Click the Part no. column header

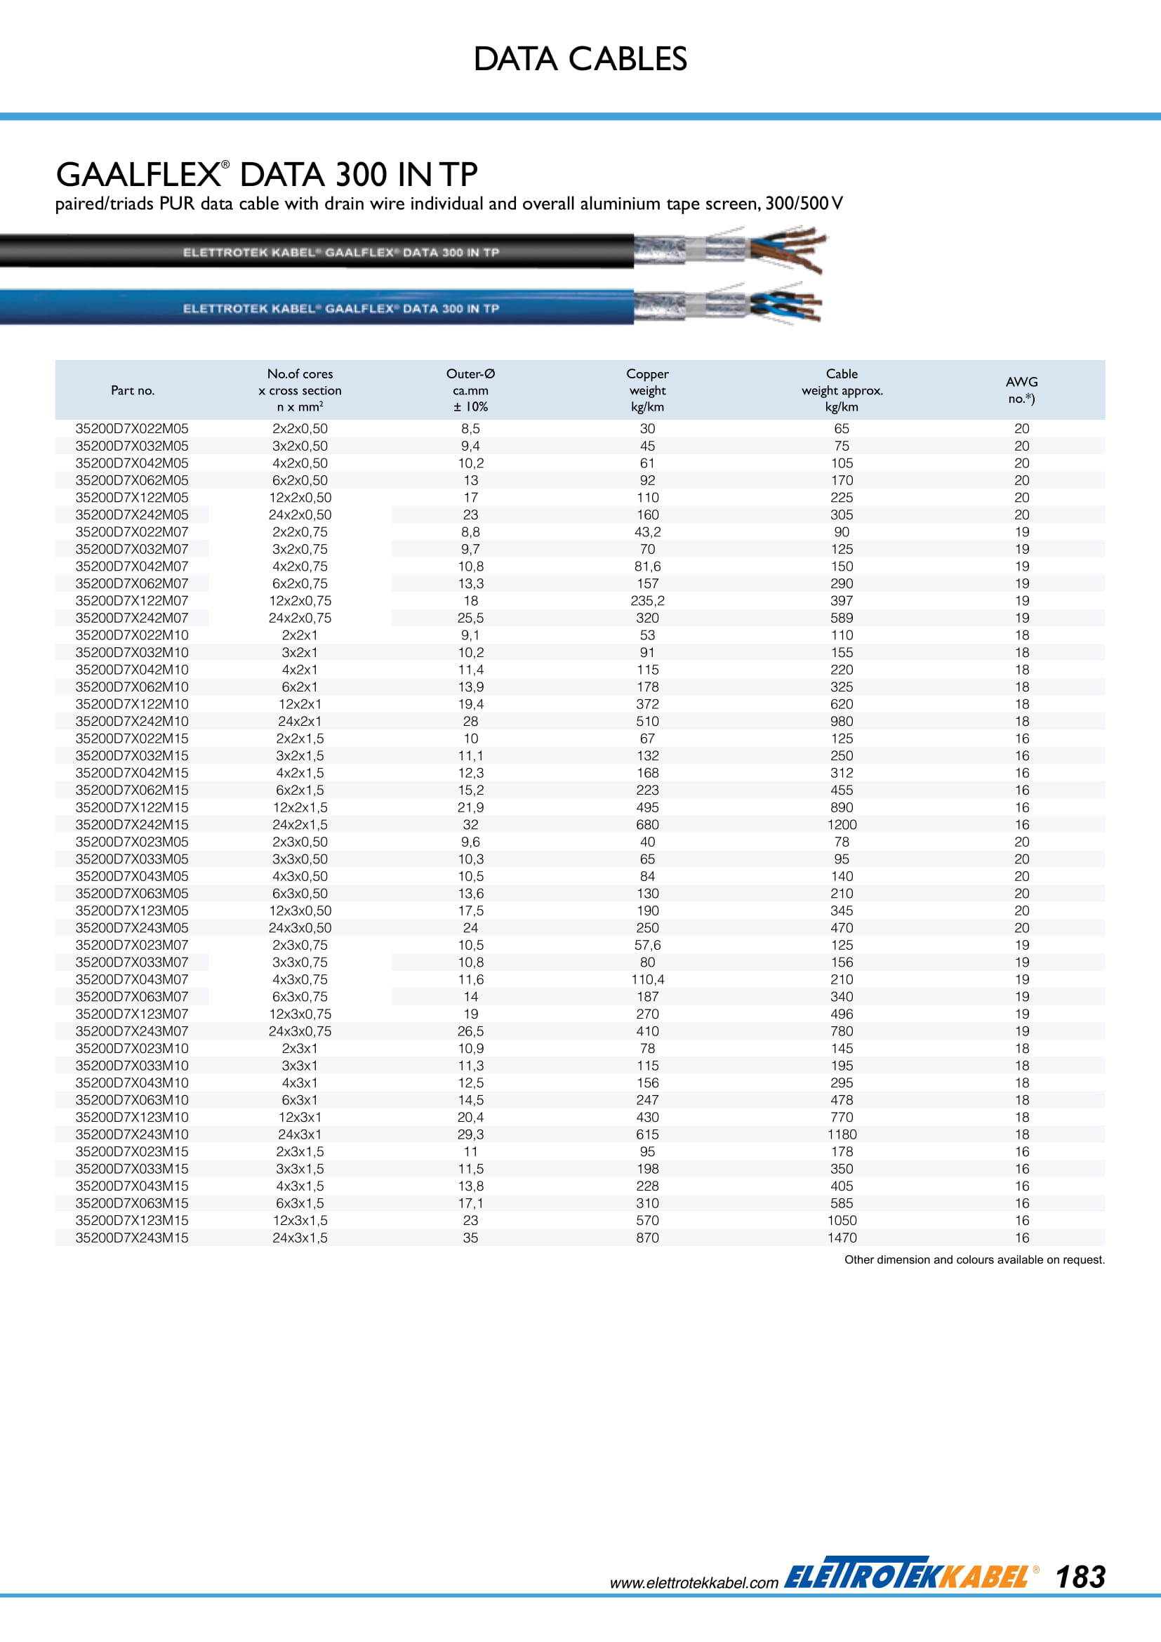click(132, 390)
